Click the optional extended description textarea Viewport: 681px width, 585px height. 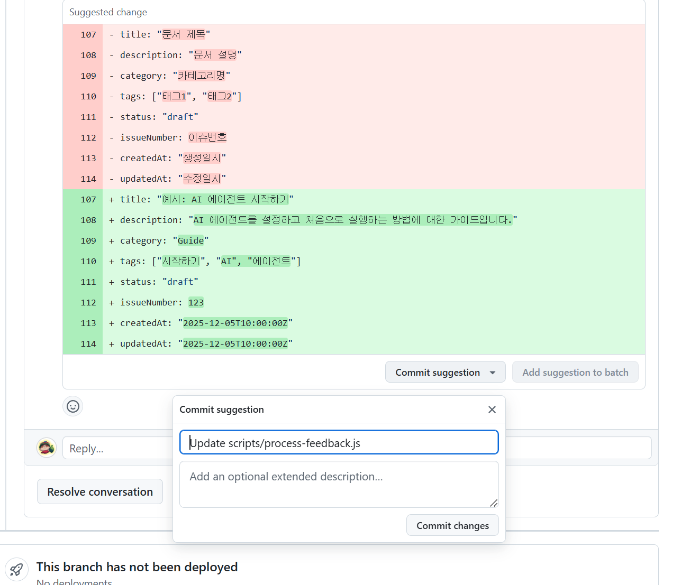tap(339, 484)
